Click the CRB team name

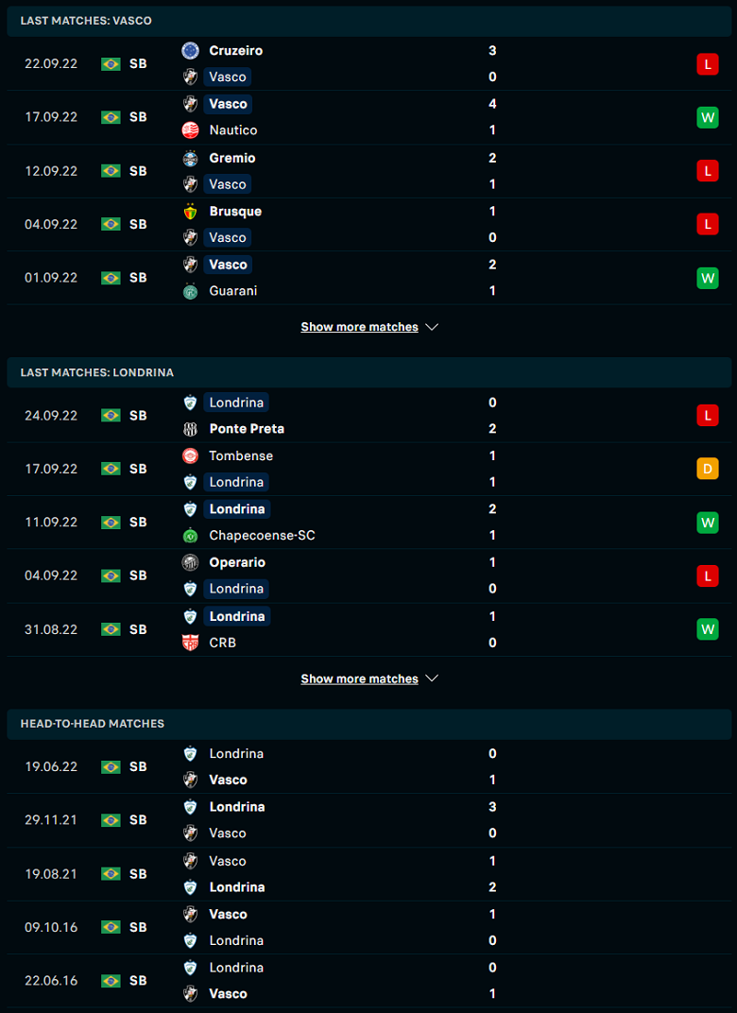222,643
